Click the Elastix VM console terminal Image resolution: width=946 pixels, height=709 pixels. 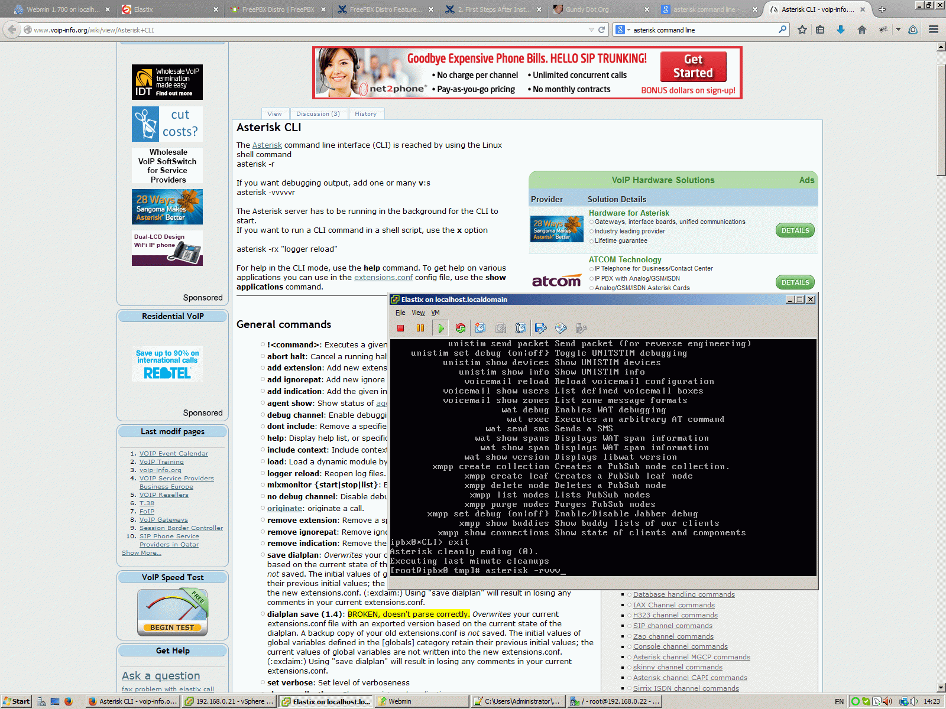(603, 457)
